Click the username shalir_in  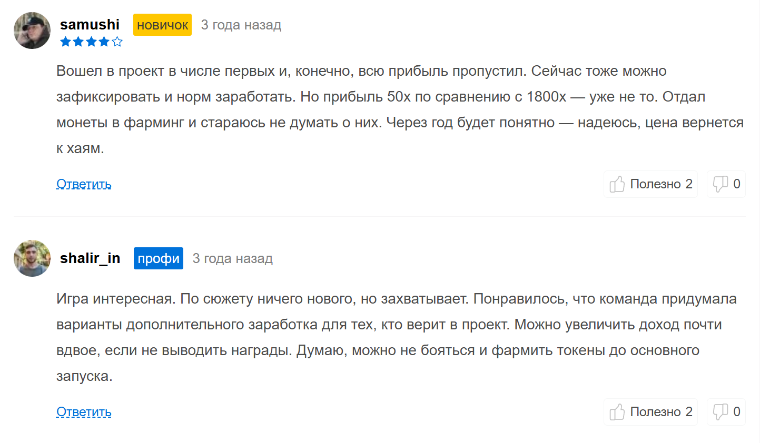90,258
